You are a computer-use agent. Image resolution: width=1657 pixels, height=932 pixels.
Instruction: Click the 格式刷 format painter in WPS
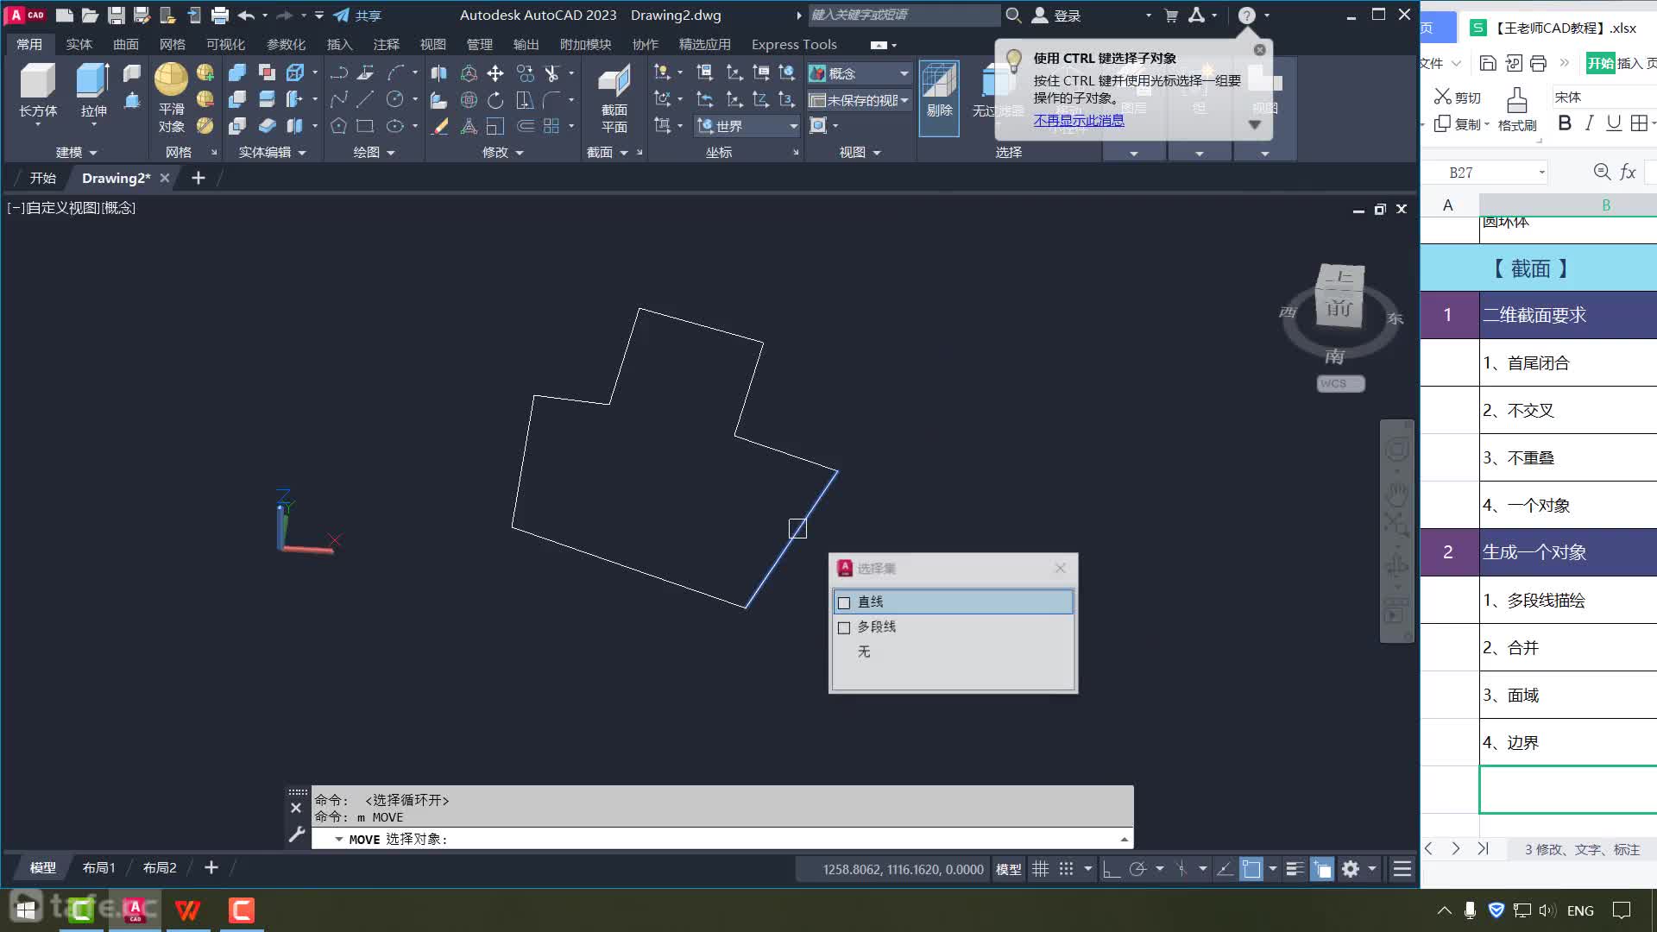click(1517, 109)
